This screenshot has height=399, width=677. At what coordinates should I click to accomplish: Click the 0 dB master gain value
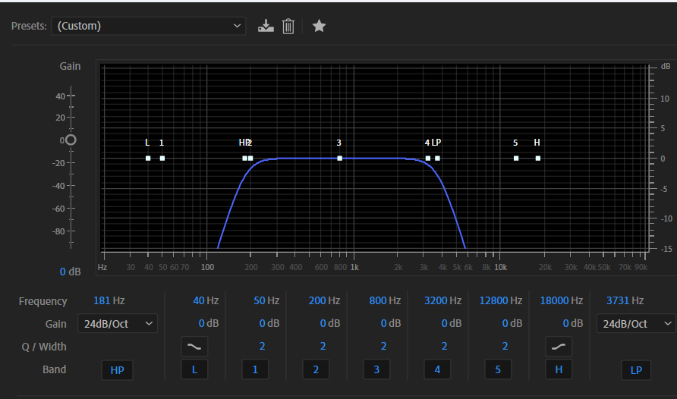(71, 272)
